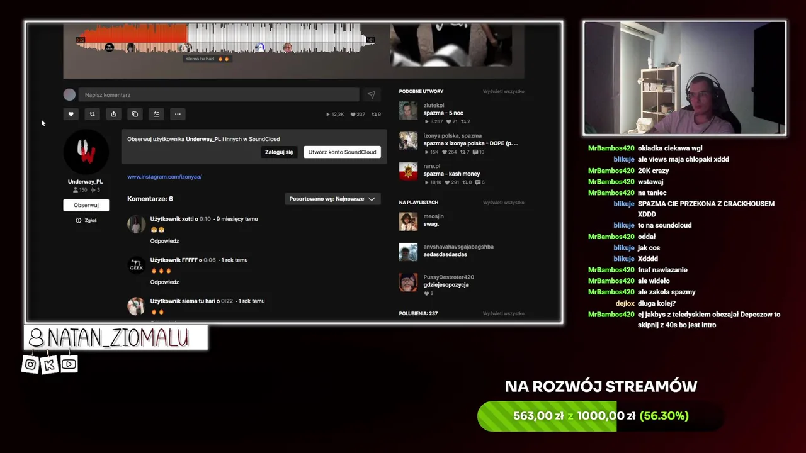Viewport: 806px width, 453px height.
Task: Open the three-dot more options button
Action: tap(178, 114)
